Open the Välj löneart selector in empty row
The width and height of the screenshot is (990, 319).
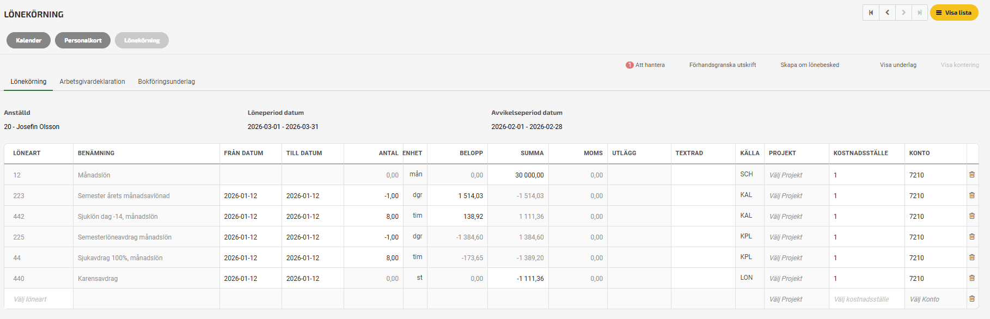(30, 299)
